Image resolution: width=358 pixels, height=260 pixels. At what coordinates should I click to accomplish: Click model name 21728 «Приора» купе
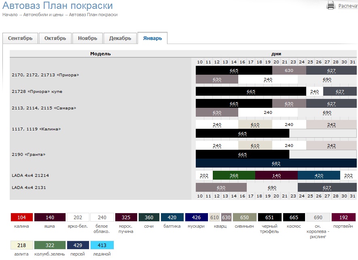pyautogui.click(x=37, y=91)
